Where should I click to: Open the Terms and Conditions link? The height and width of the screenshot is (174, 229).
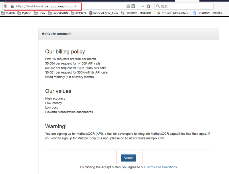pyautogui.click(x=161, y=167)
